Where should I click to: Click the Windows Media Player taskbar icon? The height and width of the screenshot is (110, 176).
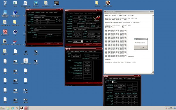click(17, 108)
